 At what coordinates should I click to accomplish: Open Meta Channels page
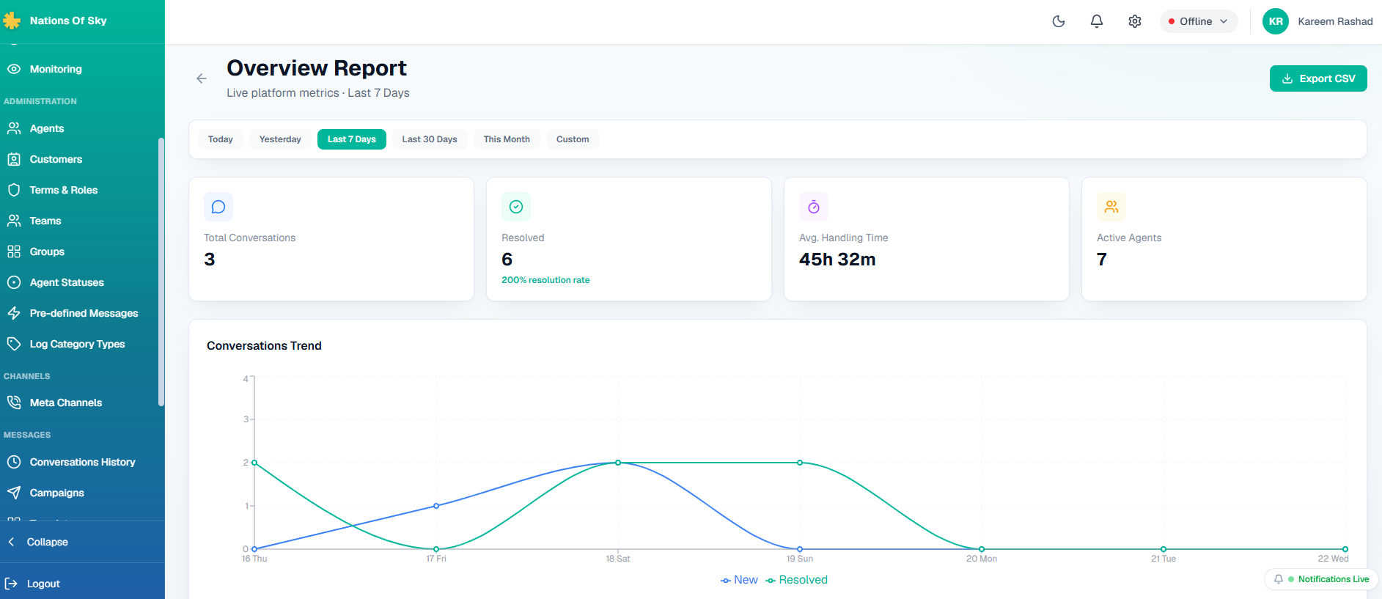[66, 403]
